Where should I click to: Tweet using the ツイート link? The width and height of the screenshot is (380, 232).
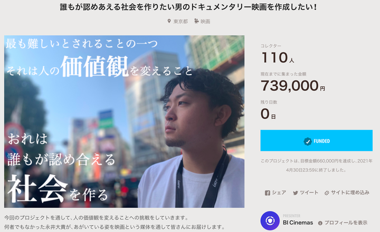click(309, 193)
